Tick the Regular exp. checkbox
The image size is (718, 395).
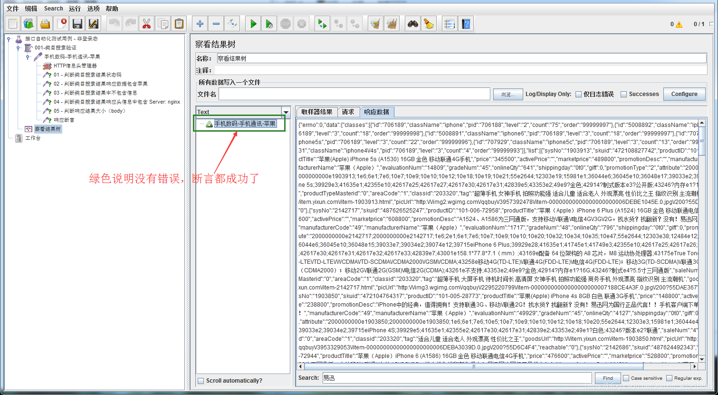670,378
